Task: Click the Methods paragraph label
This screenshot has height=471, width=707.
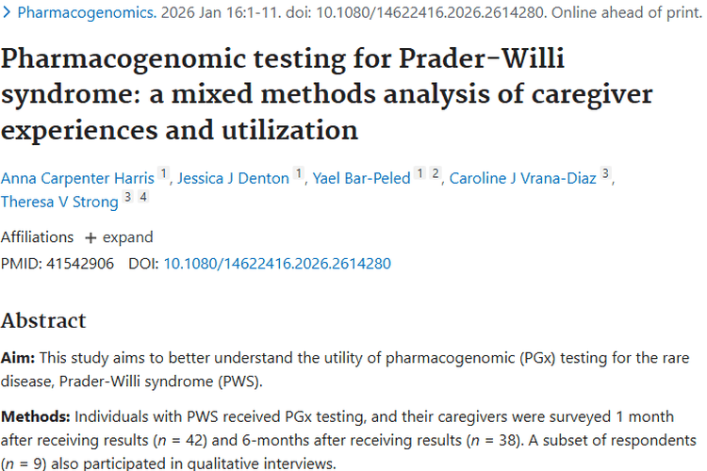Action: click(36, 416)
